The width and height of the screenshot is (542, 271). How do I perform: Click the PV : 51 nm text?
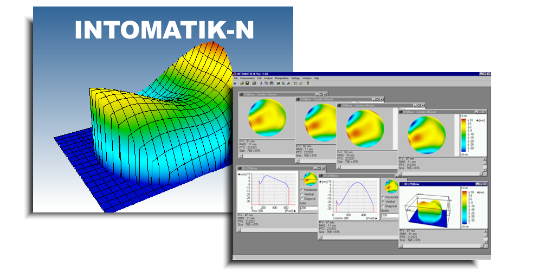click(247, 141)
